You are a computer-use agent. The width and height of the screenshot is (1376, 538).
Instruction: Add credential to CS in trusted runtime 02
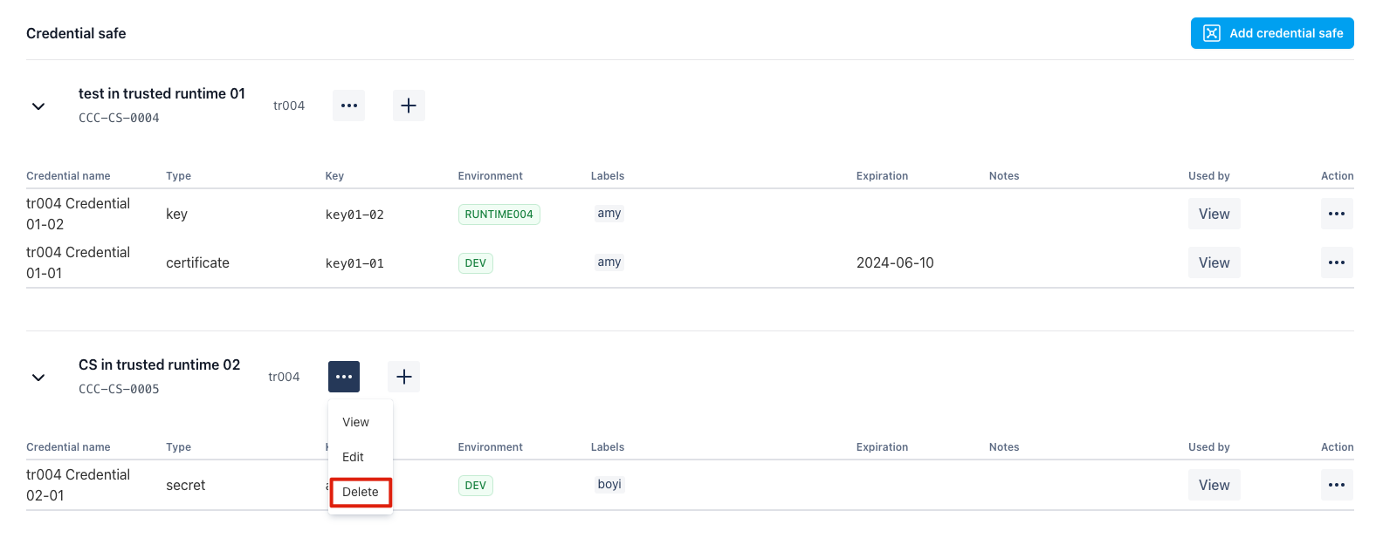[x=403, y=377]
